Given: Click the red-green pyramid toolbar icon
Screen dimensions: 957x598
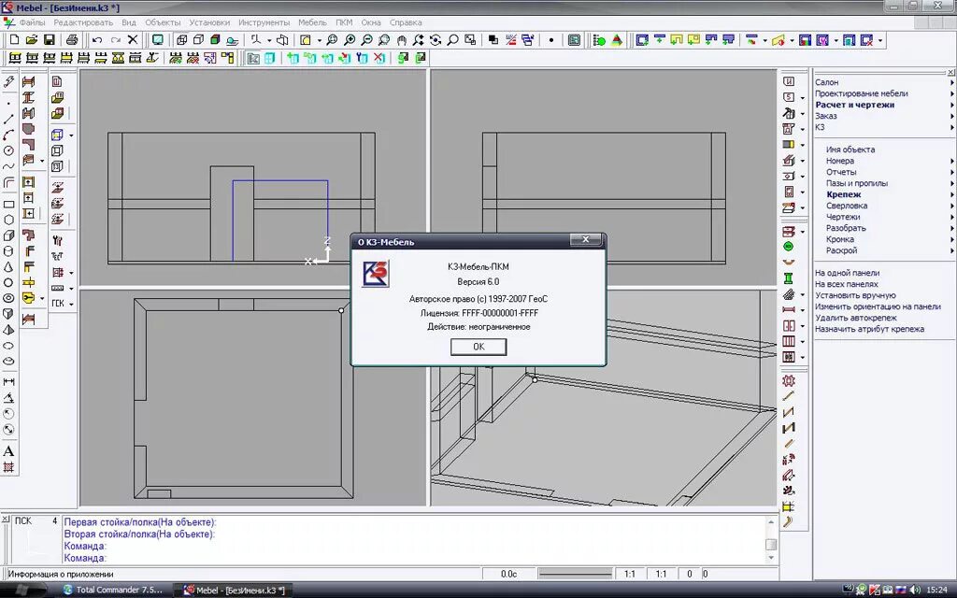Looking at the screenshot, I should click(x=617, y=40).
